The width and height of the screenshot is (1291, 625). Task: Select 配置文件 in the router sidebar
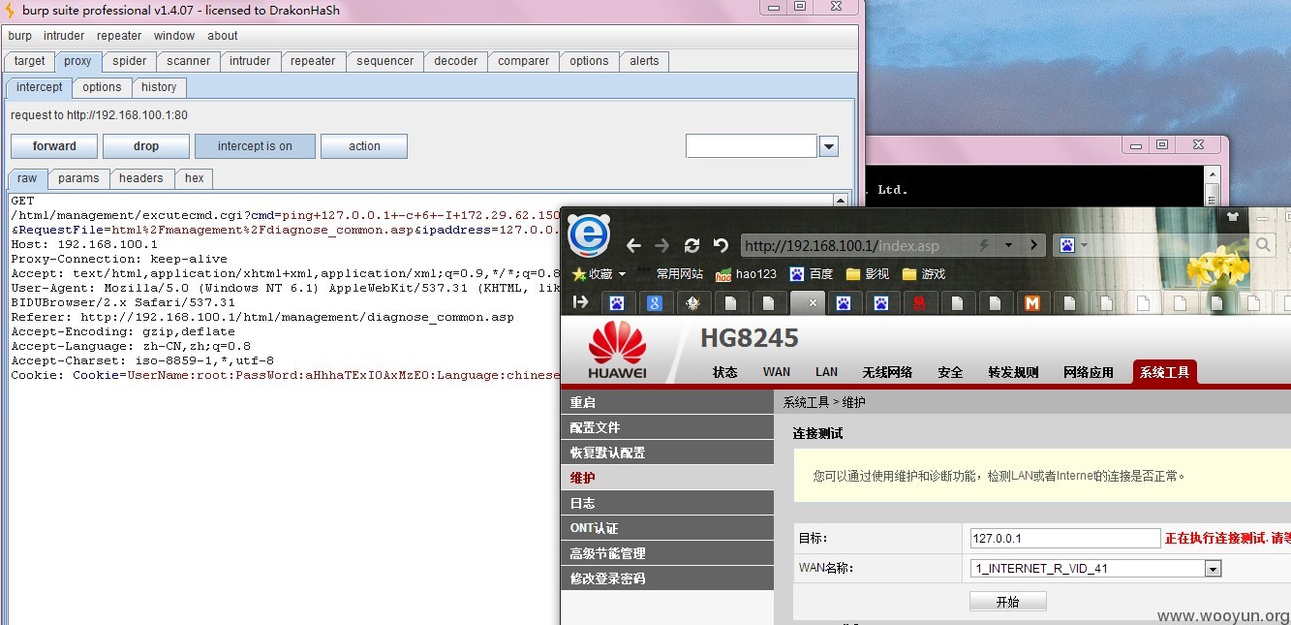(x=667, y=427)
